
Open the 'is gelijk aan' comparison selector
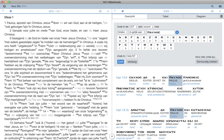137,32
